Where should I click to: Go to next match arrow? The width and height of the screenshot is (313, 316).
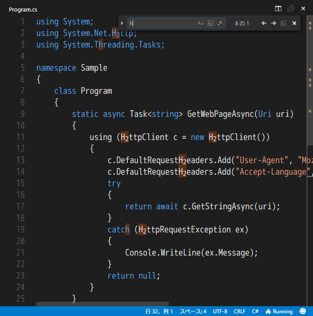pyautogui.click(x=273, y=23)
